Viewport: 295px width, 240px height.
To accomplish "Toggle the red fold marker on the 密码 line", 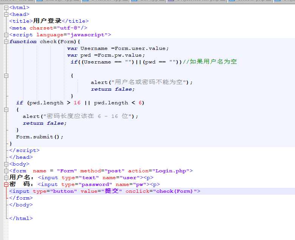I will (x=6, y=184).
